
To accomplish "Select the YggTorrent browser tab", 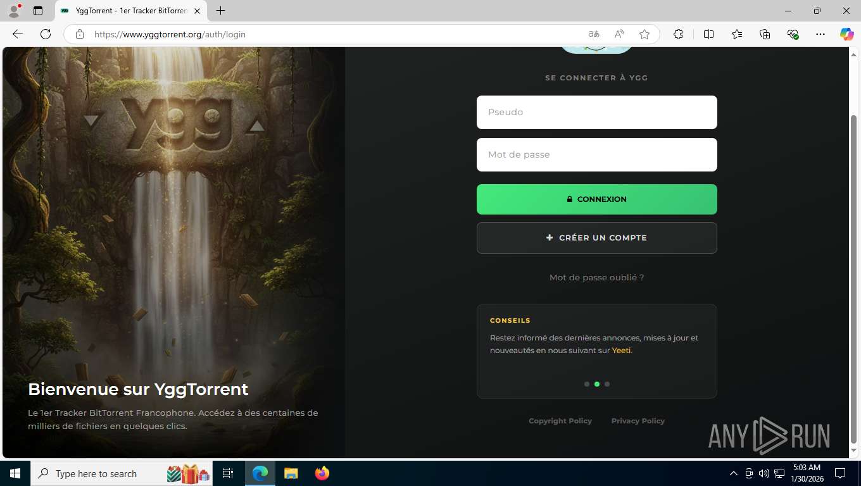I will click(x=130, y=11).
